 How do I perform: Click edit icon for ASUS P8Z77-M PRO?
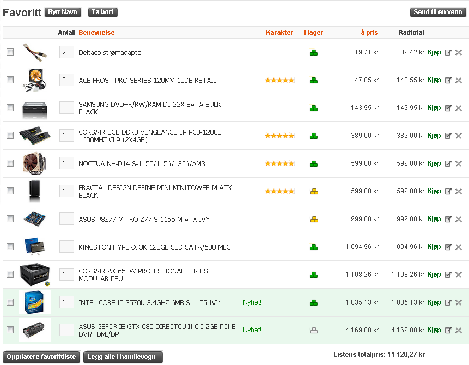[448, 220]
